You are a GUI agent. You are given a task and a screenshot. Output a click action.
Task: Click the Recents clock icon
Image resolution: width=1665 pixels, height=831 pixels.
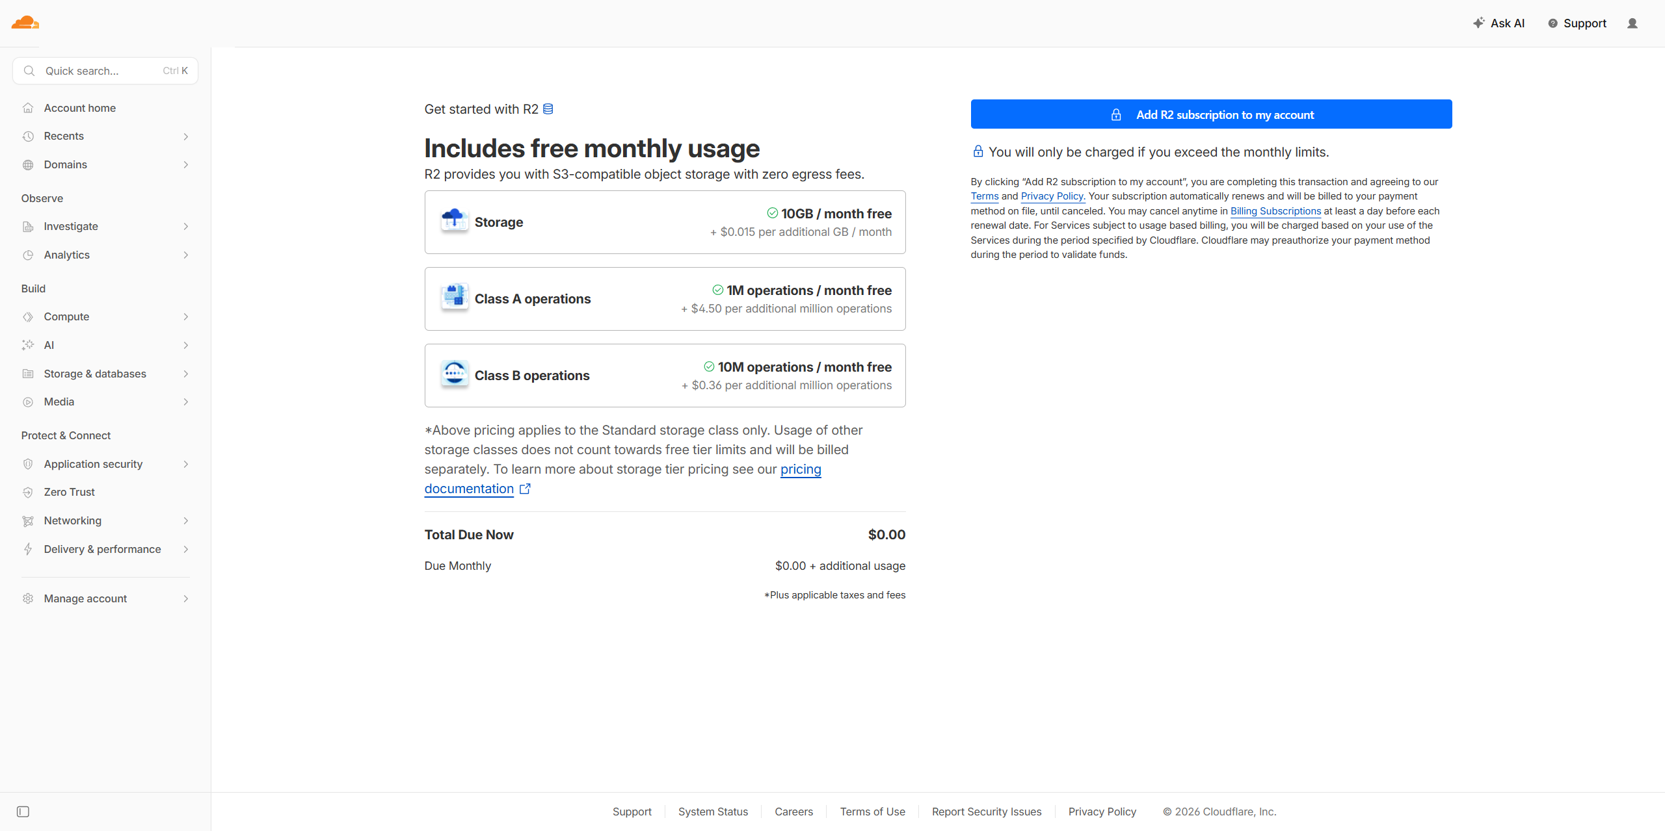pyautogui.click(x=28, y=136)
